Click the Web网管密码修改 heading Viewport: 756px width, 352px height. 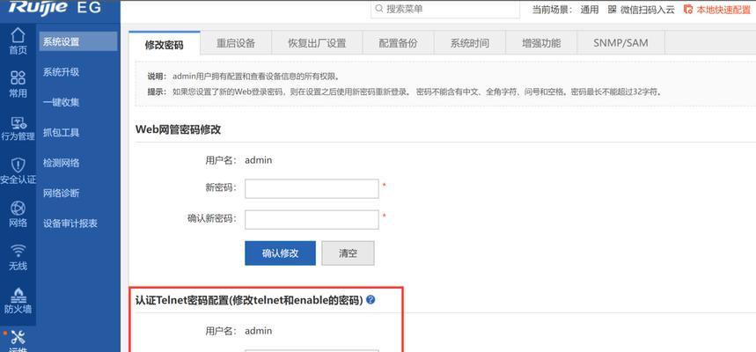coord(178,129)
